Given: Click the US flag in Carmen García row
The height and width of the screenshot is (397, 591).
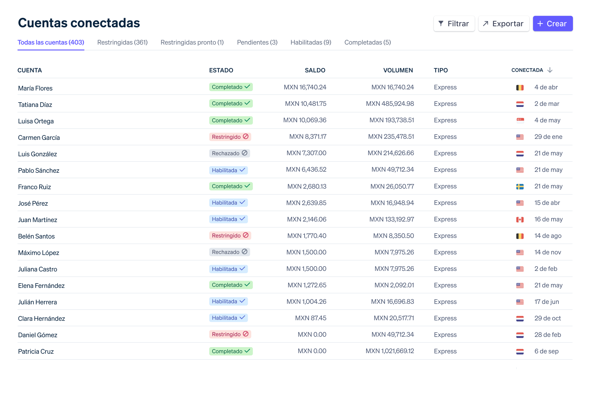Looking at the screenshot, I should point(520,137).
